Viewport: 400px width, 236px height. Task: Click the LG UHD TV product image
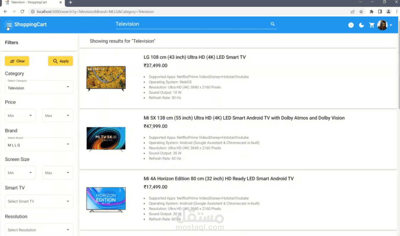click(106, 79)
